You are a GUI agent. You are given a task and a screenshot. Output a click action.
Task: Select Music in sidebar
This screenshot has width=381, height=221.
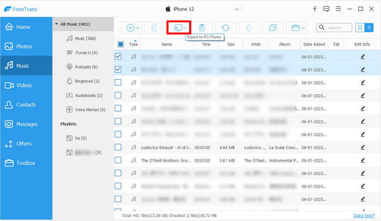click(x=26, y=66)
